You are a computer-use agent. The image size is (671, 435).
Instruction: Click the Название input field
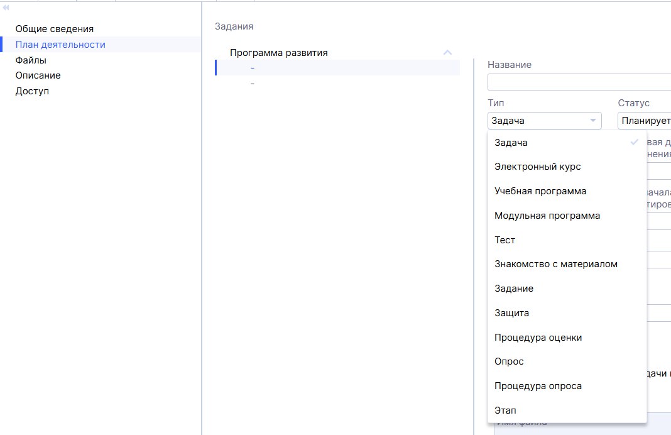click(x=579, y=82)
